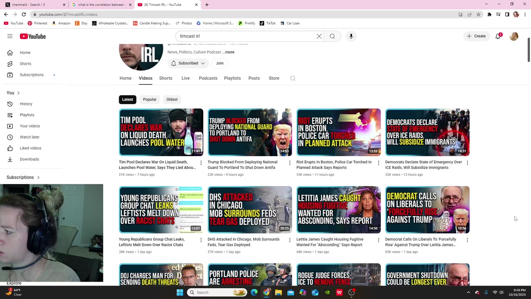The width and height of the screenshot is (531, 299).
Task: Expand channel description with ...more
Action: tap(228, 52)
